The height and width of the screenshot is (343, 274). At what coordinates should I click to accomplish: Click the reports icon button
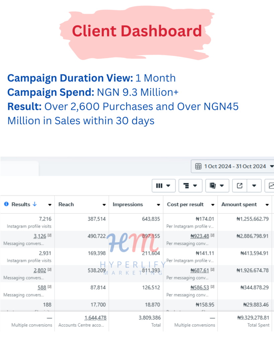[217, 186]
